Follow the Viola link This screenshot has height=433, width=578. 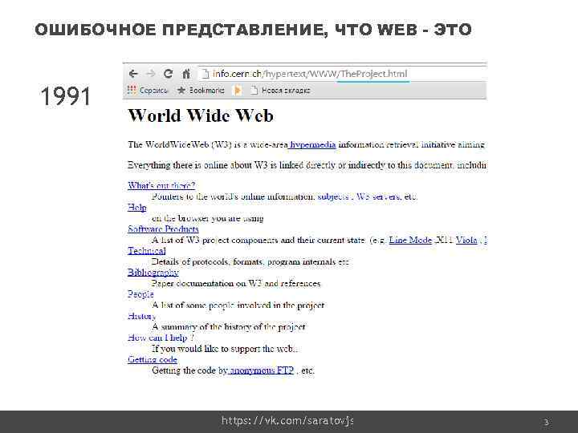466,240
